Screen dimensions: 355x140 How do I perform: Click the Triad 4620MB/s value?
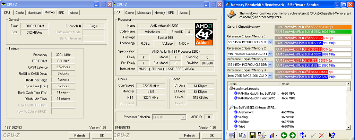click(288, 126)
